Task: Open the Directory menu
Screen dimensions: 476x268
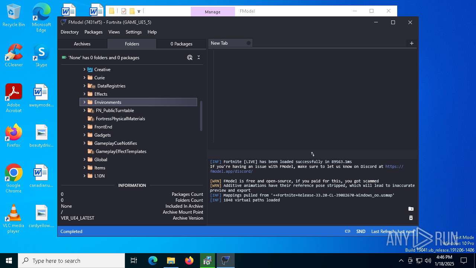Action: tap(70, 32)
